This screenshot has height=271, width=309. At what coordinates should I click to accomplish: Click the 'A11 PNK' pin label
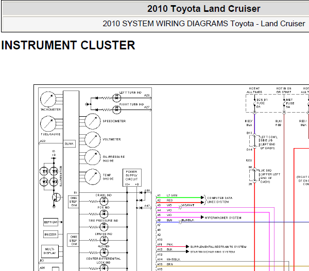coord(165,244)
